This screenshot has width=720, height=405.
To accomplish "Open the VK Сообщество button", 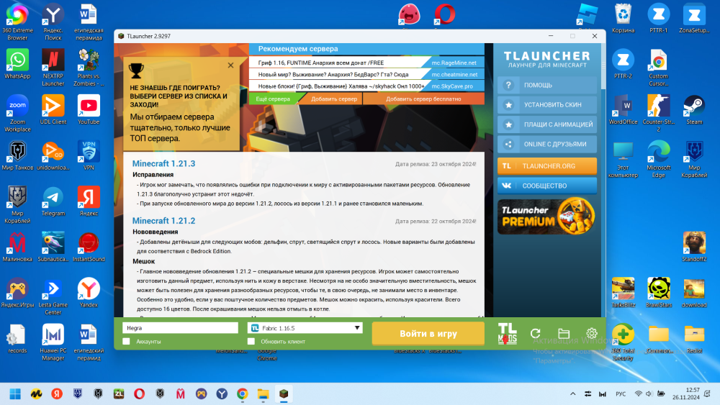I will [547, 186].
